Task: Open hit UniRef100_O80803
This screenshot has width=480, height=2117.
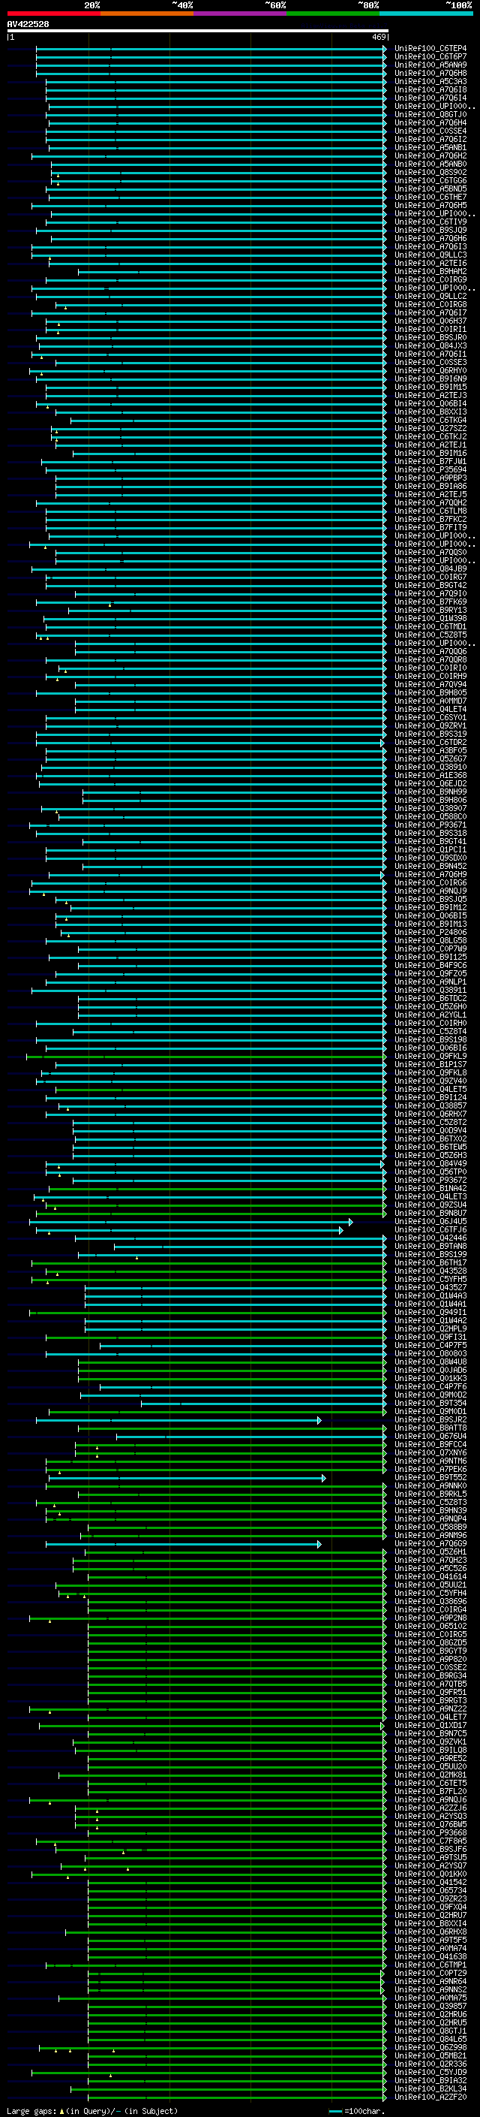Action: click(x=430, y=1353)
